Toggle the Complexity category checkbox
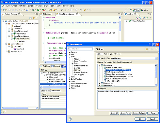 pos(102,65)
